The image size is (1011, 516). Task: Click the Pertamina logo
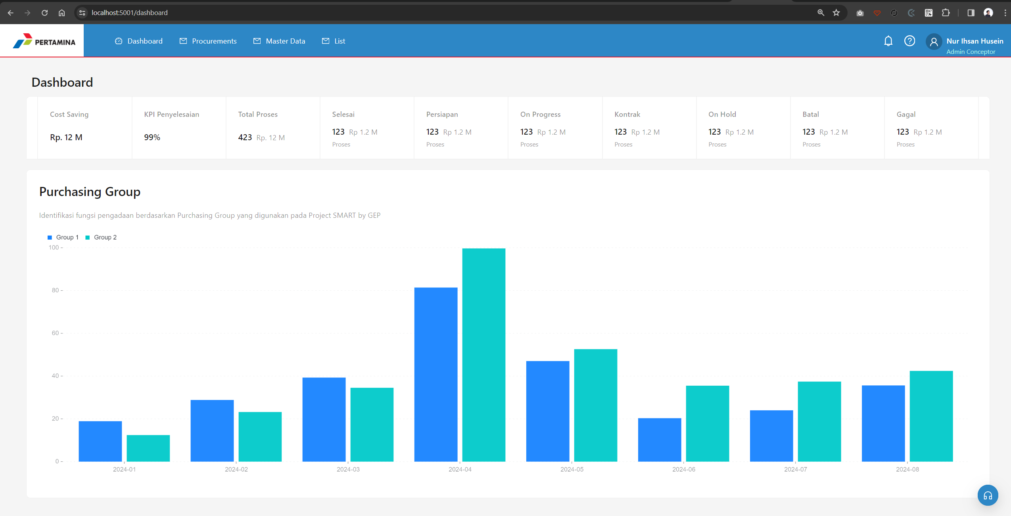coord(44,41)
